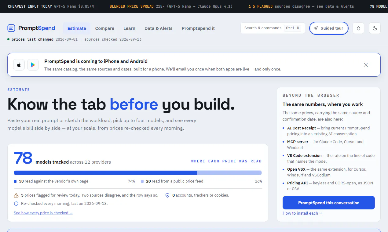The height and width of the screenshot is (232, 388).
Task: Click the 'WHERE EACH PRICE WAS READ' label
Action: [x=226, y=161]
